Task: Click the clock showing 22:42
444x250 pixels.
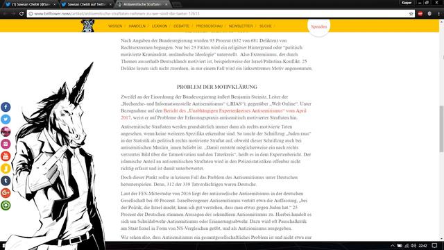Action: tap(422, 246)
